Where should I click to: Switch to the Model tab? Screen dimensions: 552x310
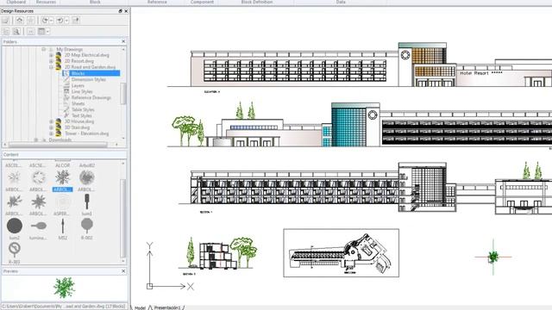click(x=140, y=308)
